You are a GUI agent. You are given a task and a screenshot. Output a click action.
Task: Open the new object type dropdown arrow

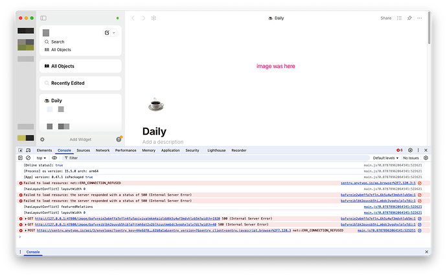click(114, 33)
